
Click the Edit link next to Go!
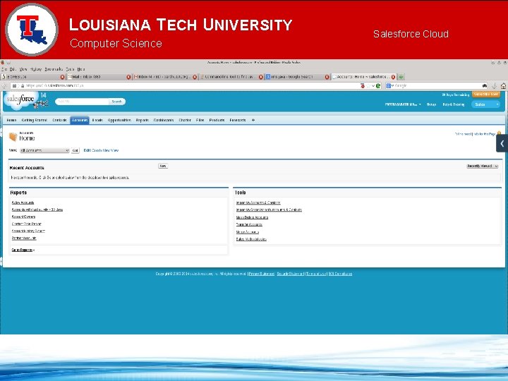pyautogui.click(x=87, y=150)
